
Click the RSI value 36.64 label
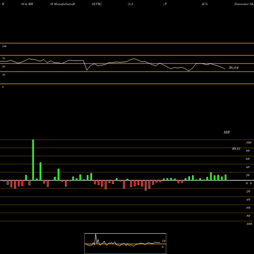pos(234,68)
